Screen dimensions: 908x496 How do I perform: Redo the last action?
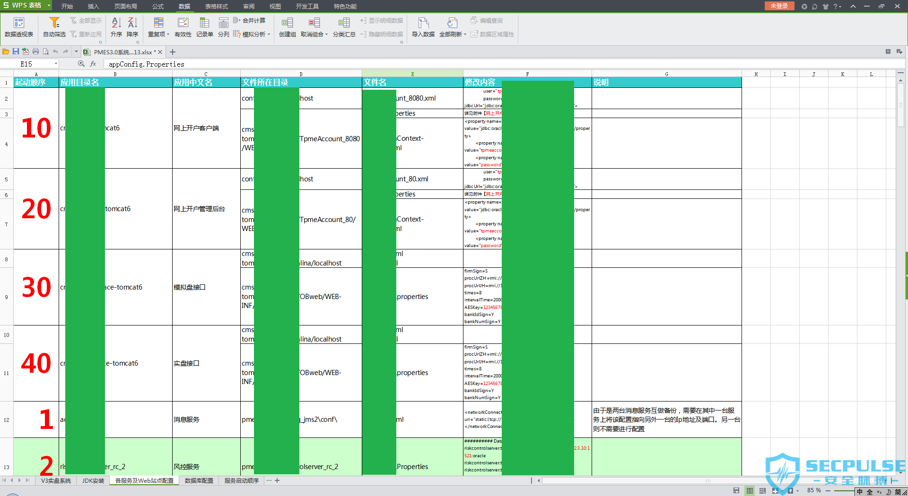66,51
